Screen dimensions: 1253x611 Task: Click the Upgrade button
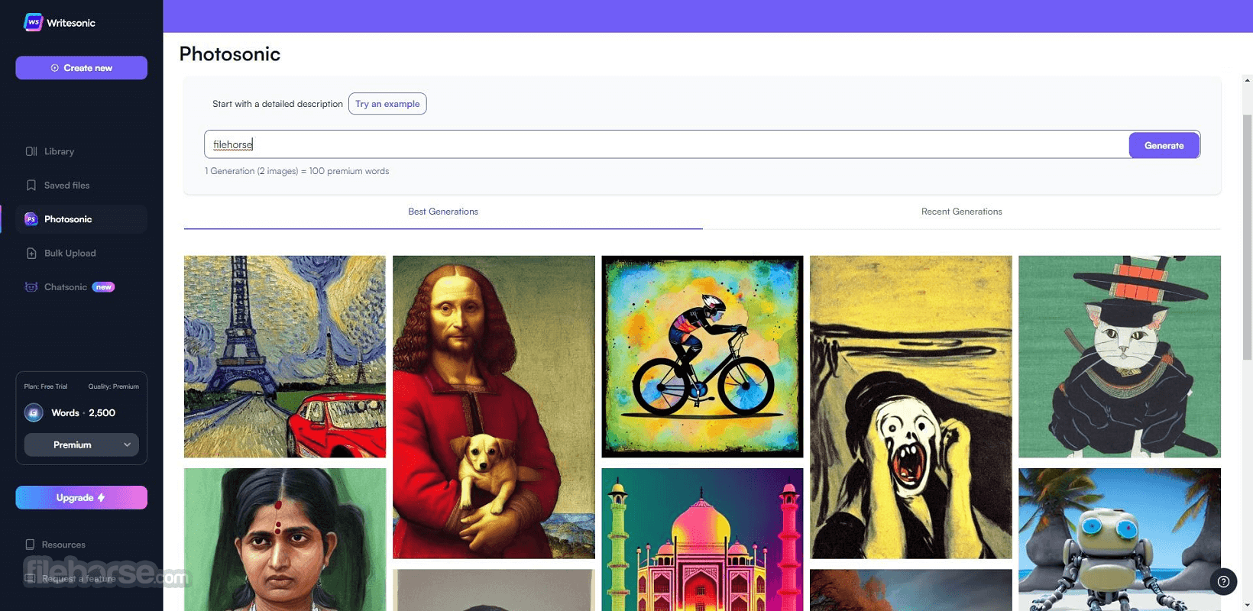click(x=81, y=498)
